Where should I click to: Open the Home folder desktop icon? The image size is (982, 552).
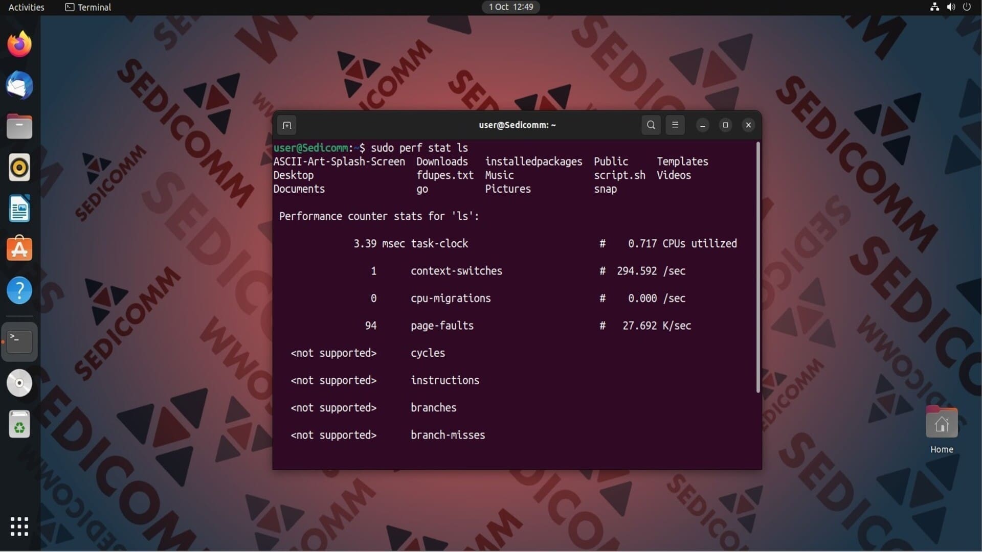(x=942, y=430)
